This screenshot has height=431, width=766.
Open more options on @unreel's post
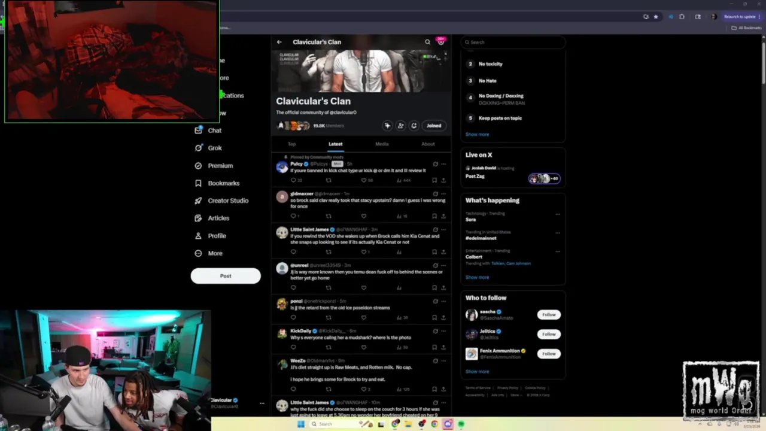(443, 265)
